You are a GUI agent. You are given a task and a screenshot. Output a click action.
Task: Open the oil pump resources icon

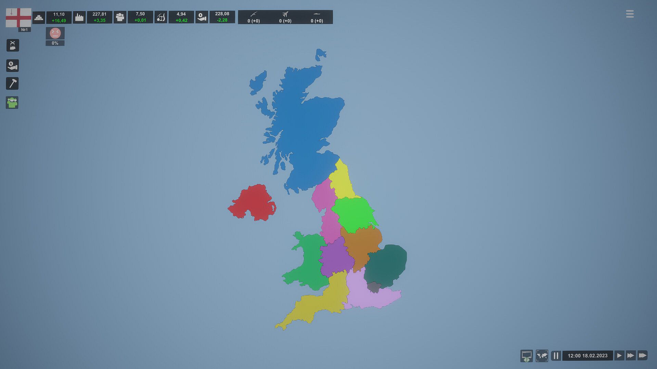(161, 17)
